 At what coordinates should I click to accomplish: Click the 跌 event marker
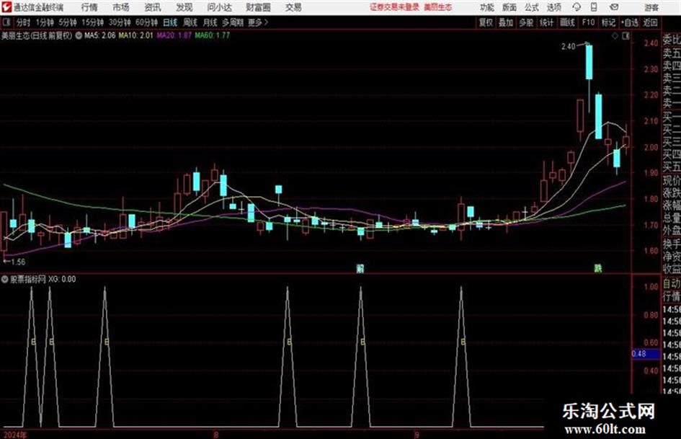pos(598,268)
